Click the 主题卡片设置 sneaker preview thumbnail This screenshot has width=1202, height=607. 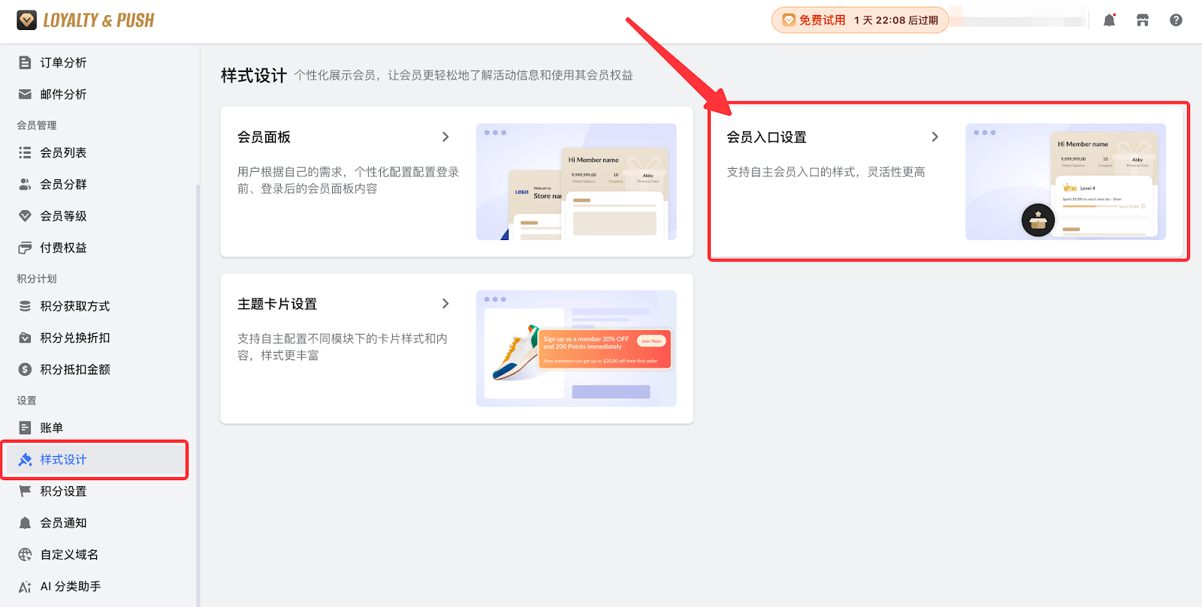point(576,348)
